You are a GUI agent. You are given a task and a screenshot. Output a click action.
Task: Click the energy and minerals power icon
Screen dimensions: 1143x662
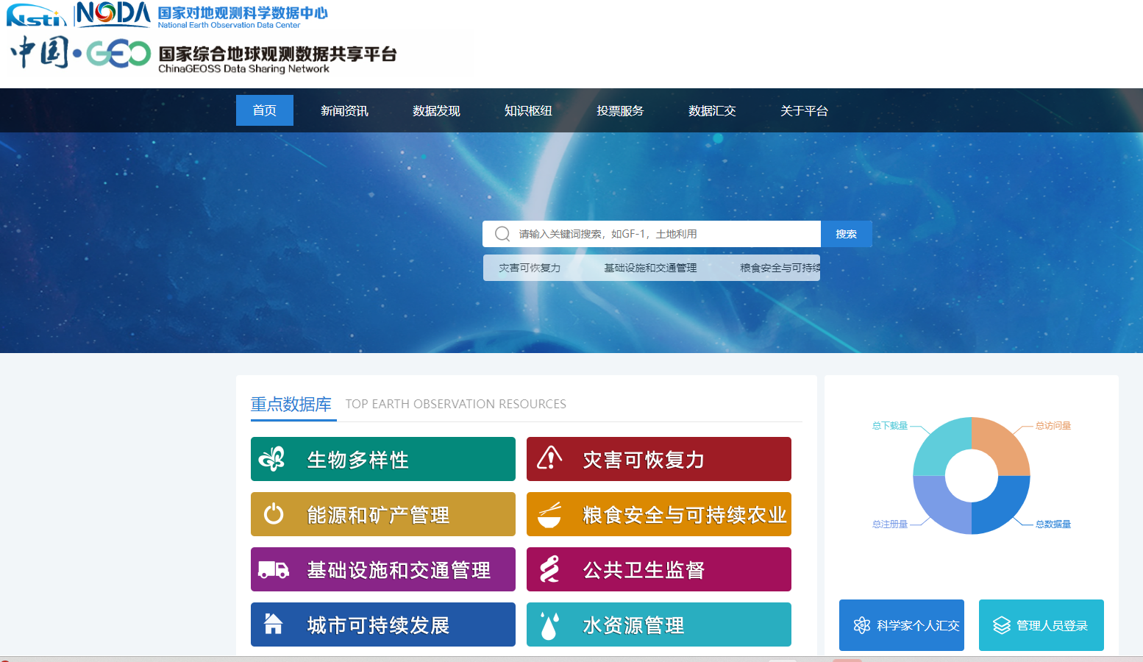pos(274,514)
